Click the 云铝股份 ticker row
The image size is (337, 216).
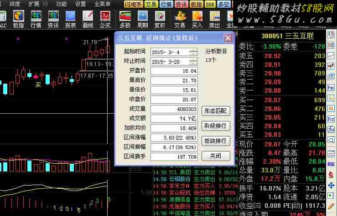pos(196,179)
